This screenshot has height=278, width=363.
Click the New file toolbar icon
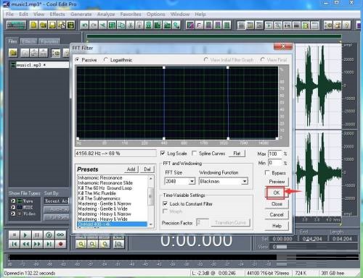tap(34, 25)
